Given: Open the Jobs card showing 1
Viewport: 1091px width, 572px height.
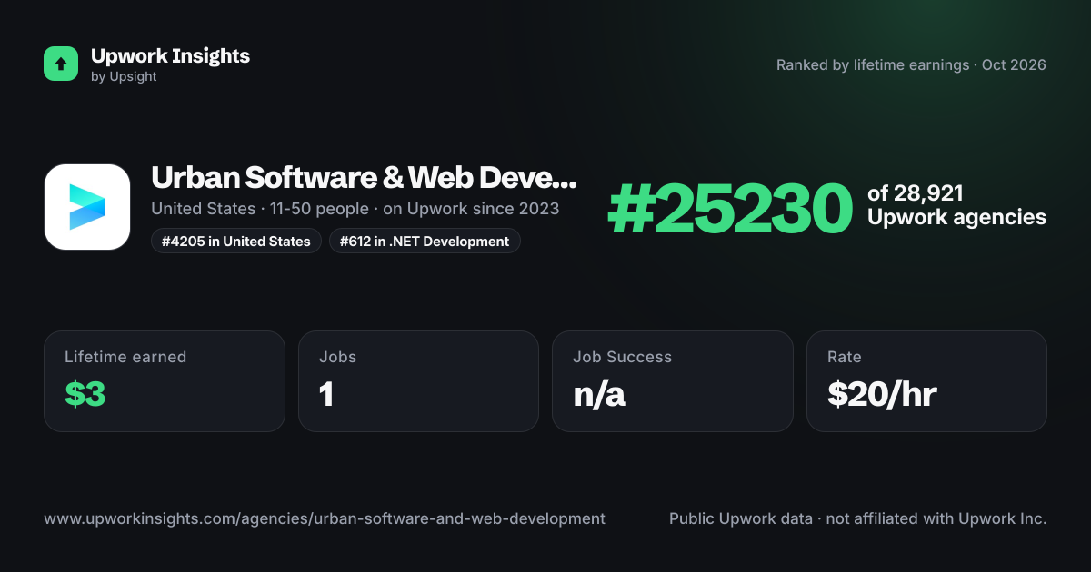Looking at the screenshot, I should 418,381.
